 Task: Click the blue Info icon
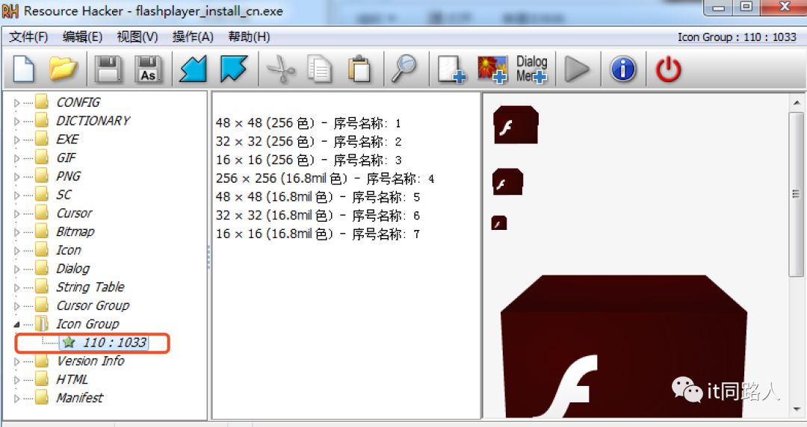622,69
